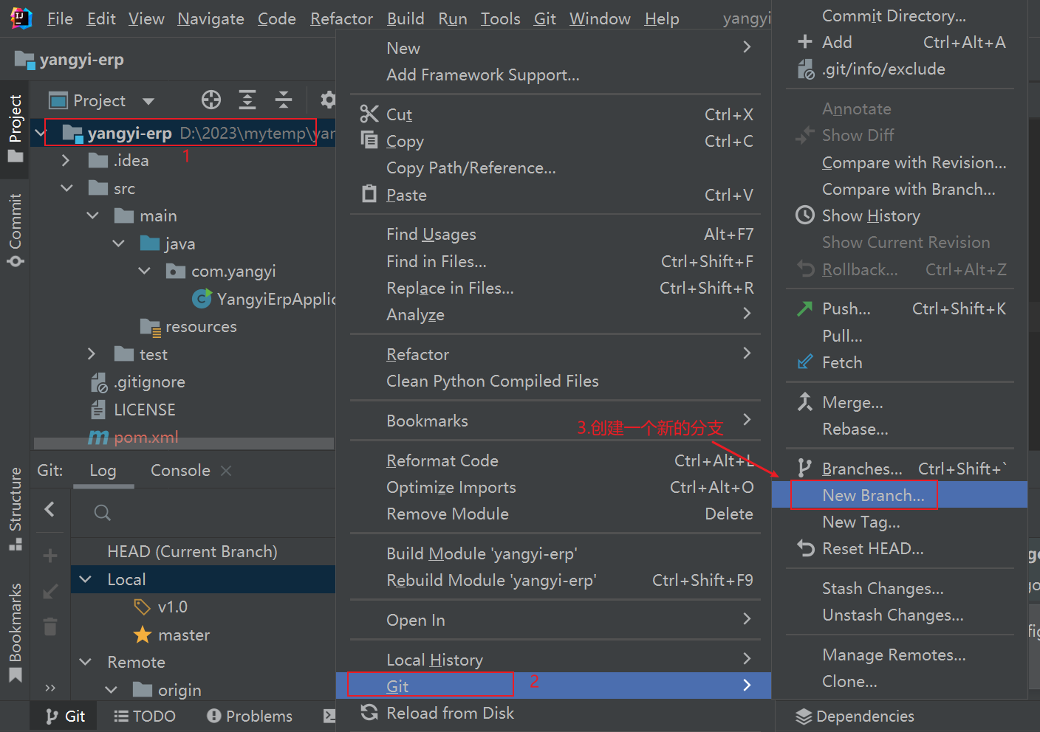The height and width of the screenshot is (732, 1040).
Task: Select the master branch in Git log
Action: tap(183, 635)
